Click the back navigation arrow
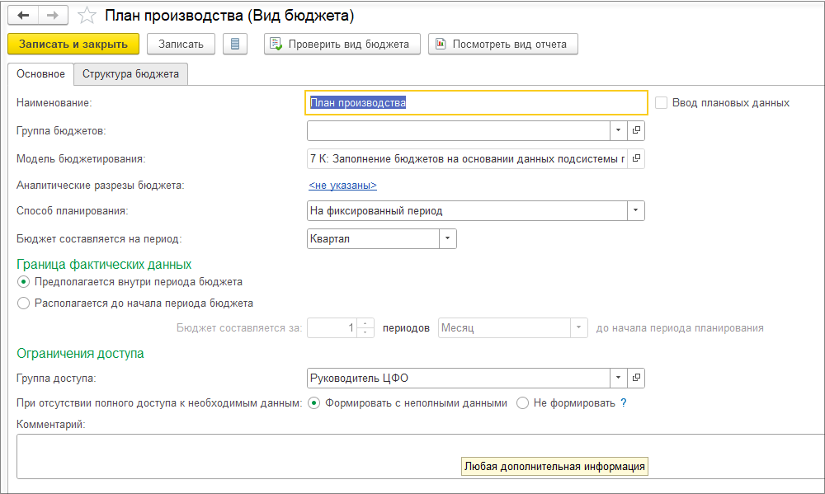This screenshot has width=825, height=494. click(x=23, y=16)
